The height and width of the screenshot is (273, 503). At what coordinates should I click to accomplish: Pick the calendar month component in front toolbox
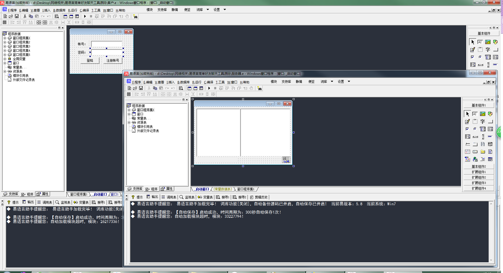tap(467, 152)
